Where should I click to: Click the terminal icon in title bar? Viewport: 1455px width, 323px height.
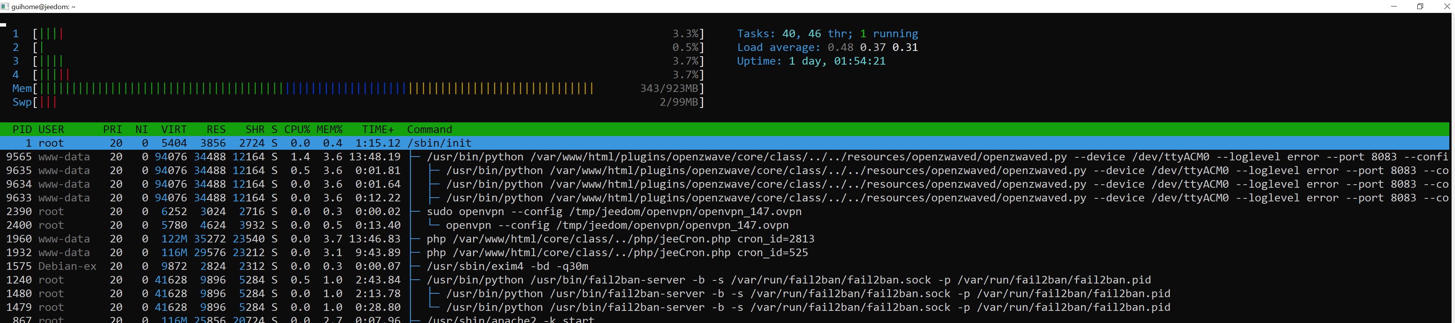click(x=5, y=7)
